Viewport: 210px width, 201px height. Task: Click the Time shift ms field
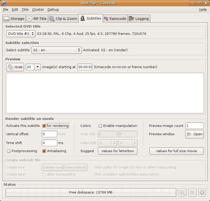(49, 143)
